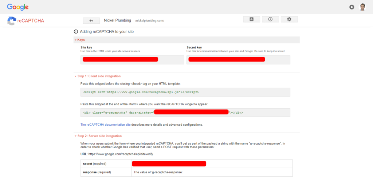The image size is (373, 177).
Task: Open the Google account avatar
Action: pyautogui.click(x=362, y=7)
